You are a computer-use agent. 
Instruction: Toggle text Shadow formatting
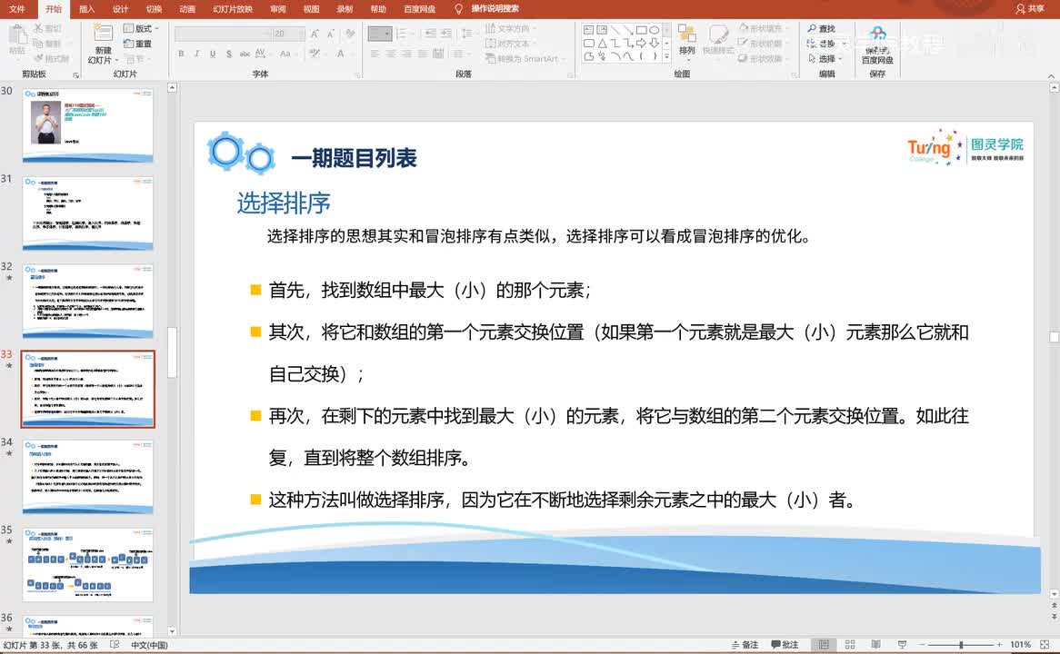point(228,54)
